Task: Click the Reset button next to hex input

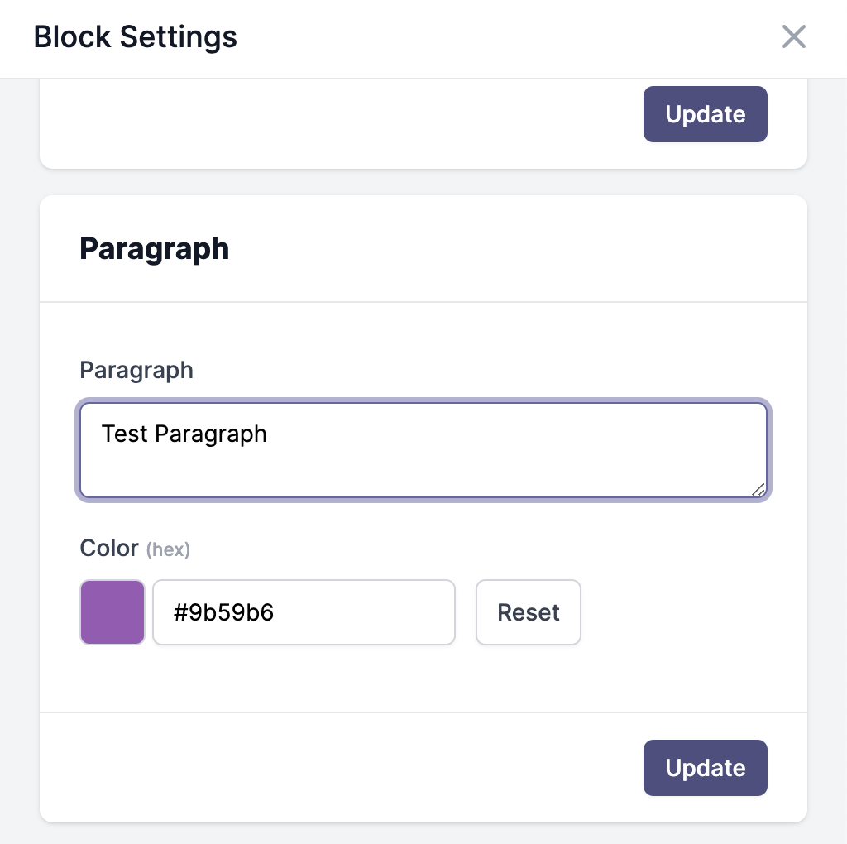Action: pos(528,612)
